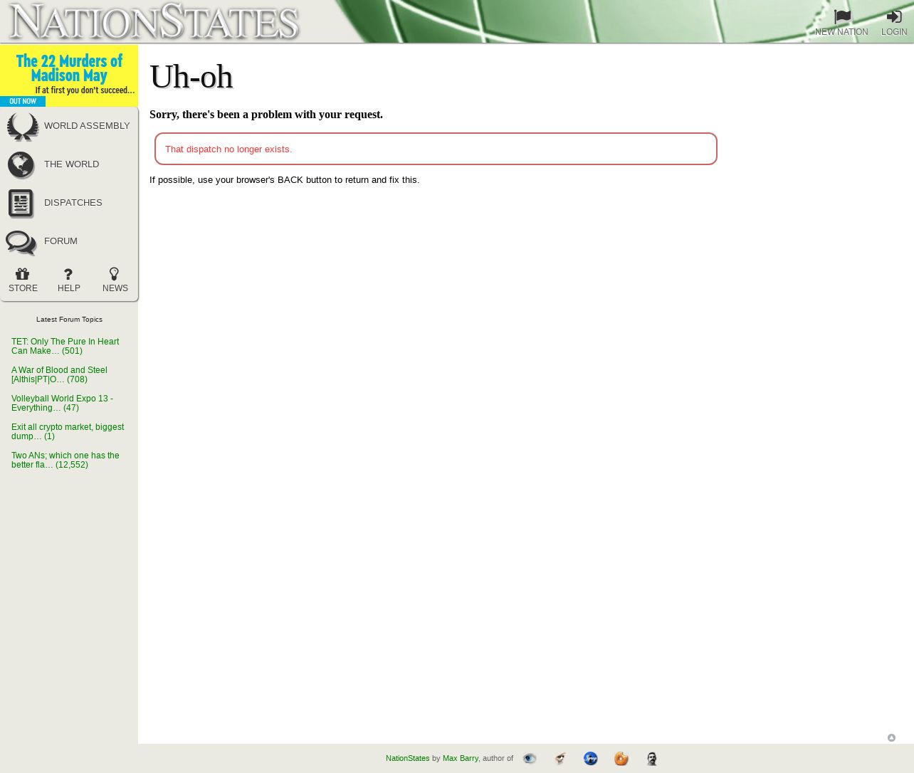Click 'Latest Forum Topics' heading
The height and width of the screenshot is (773, 914).
[x=69, y=320]
